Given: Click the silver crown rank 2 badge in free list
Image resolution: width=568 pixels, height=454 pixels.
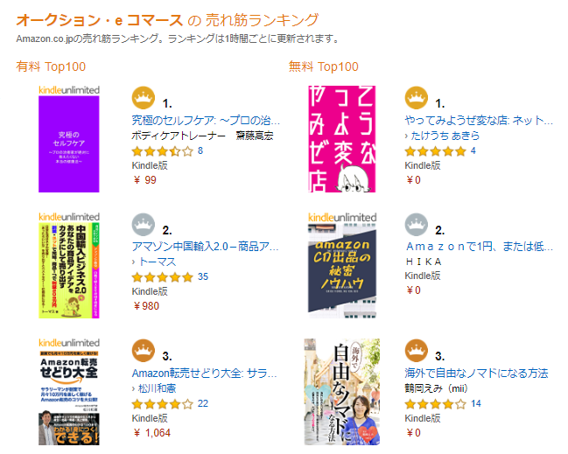Looking at the screenshot, I should pos(416,225).
